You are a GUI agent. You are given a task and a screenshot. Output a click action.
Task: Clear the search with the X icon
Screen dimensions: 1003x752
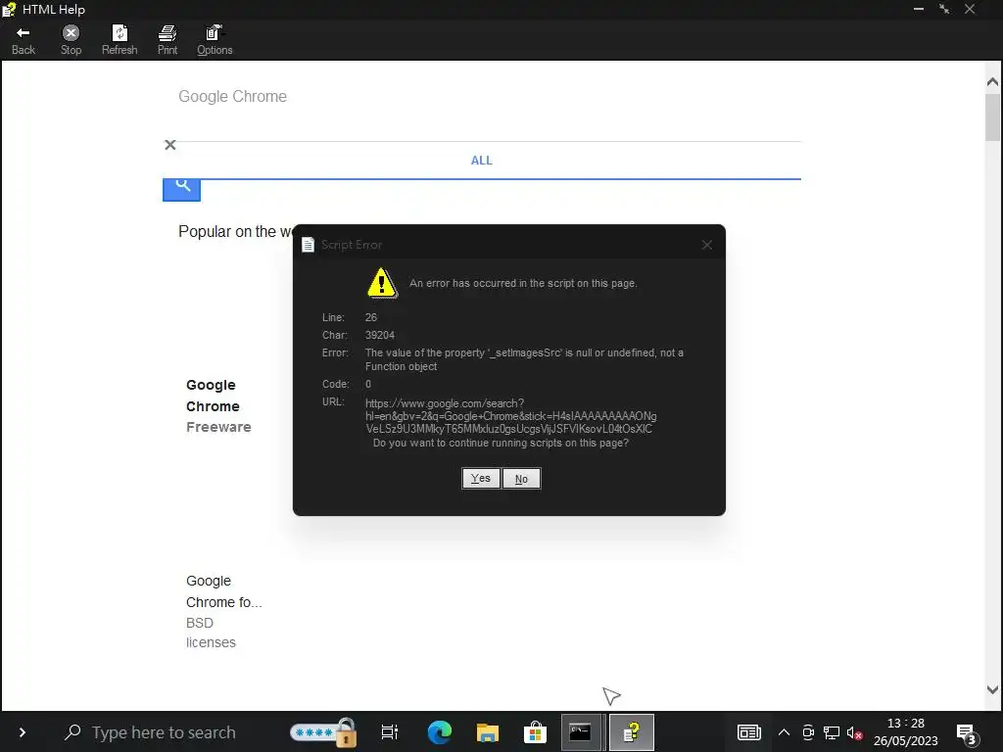[170, 145]
